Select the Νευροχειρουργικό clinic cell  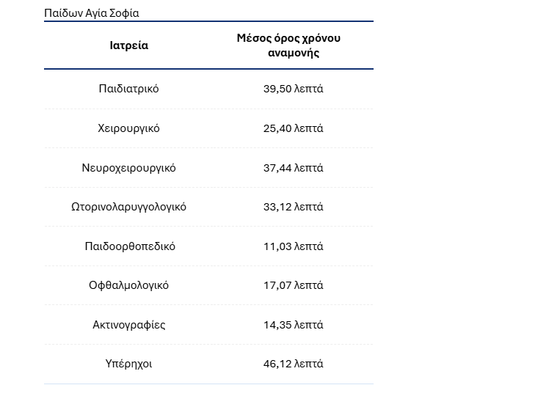point(128,168)
